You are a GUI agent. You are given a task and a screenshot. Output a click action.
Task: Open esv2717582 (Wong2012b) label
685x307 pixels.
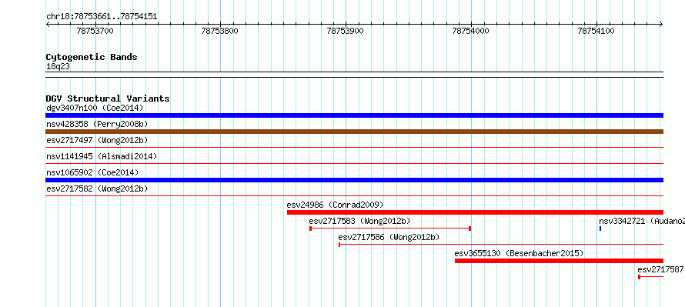click(97, 189)
